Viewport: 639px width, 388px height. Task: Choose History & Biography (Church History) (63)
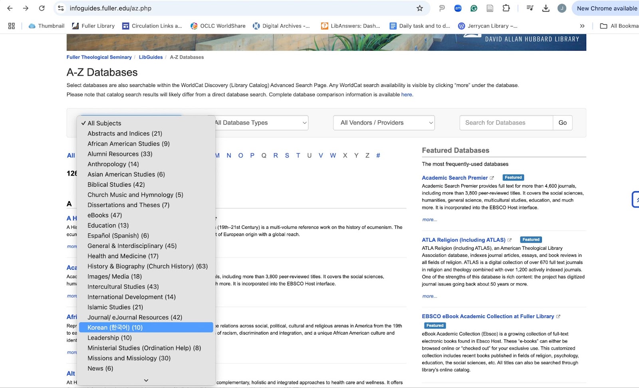coord(146,266)
